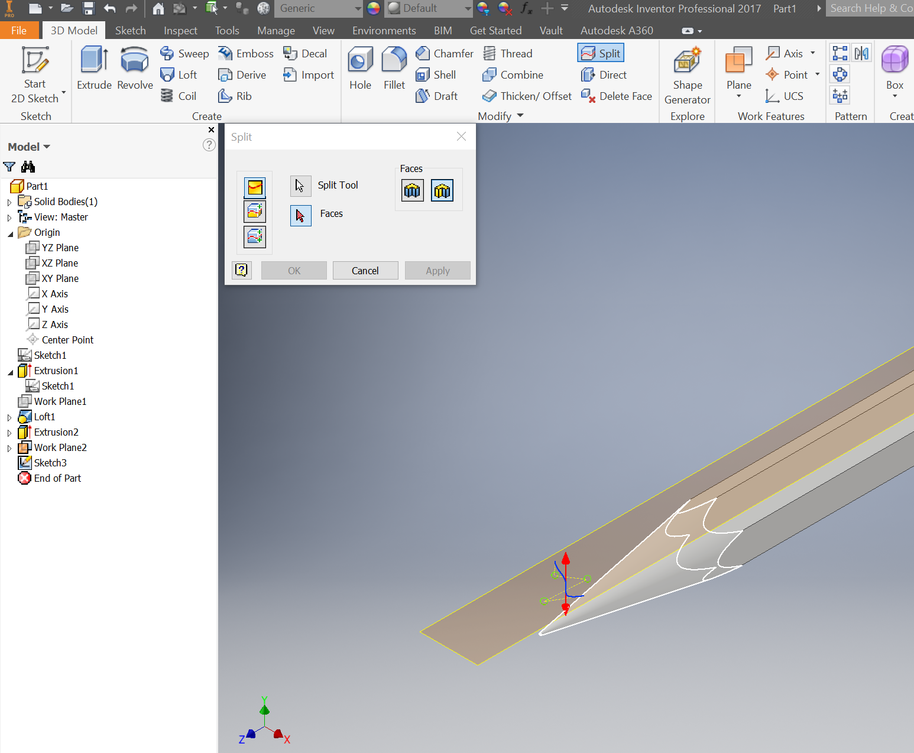This screenshot has height=753, width=914.
Task: Collapse the Origin folder
Action: click(x=10, y=234)
